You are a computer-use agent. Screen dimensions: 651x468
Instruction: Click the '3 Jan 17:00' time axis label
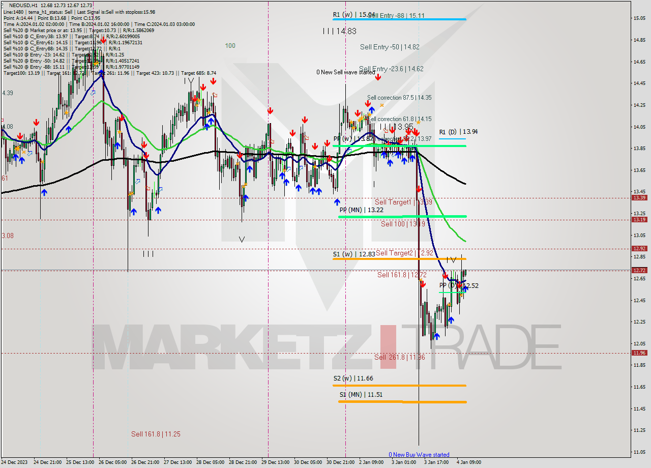point(436,462)
